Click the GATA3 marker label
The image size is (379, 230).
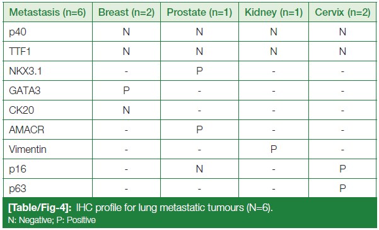click(x=25, y=90)
